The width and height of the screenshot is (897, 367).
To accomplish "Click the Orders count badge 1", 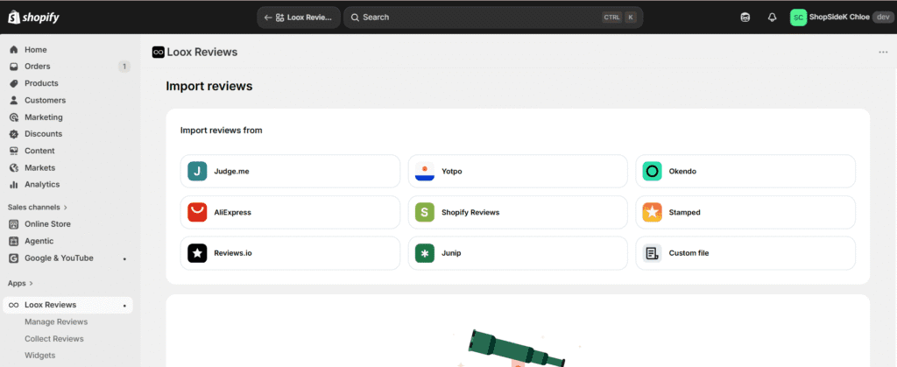I will [x=124, y=67].
